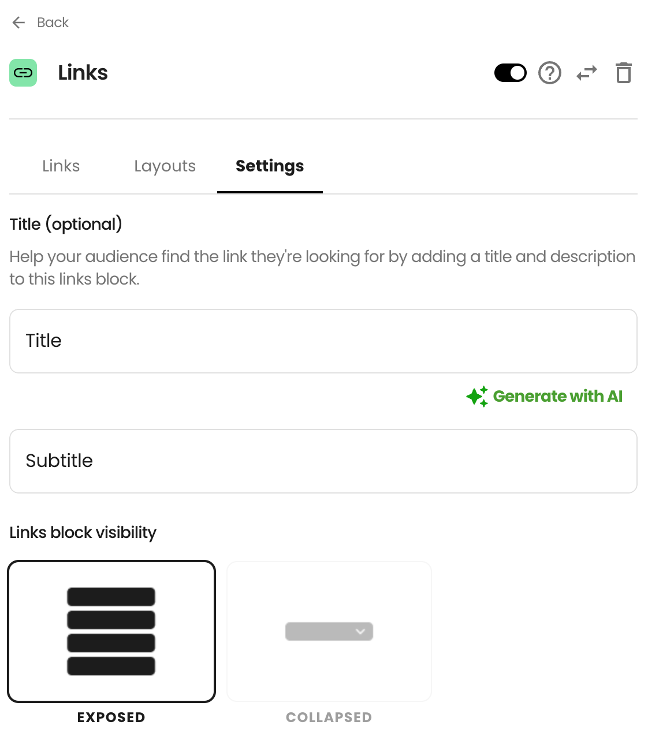648x740 pixels.
Task: Click the COLLAPSED label text
Action: pyautogui.click(x=329, y=717)
